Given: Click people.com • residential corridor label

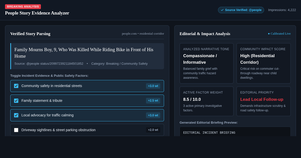Looking at the screenshot, I should coord(143,34).
